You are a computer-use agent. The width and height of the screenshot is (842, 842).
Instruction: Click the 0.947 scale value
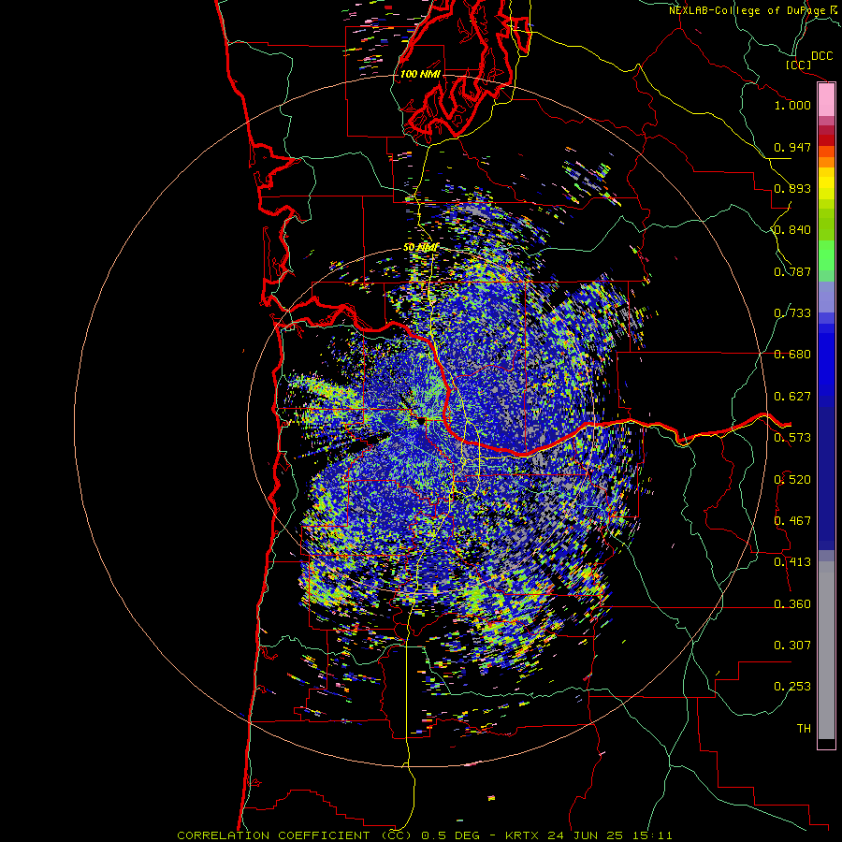point(792,147)
